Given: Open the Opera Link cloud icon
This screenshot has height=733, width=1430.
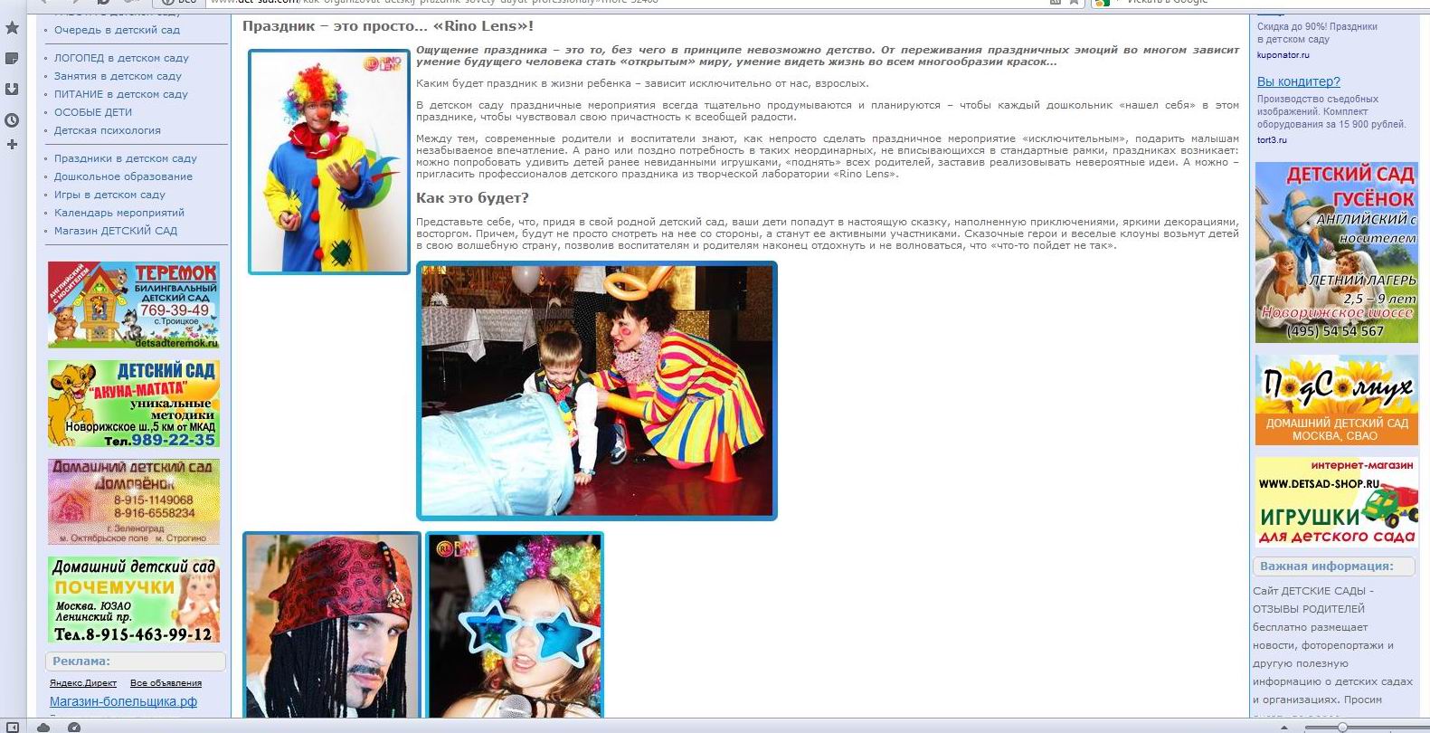Looking at the screenshot, I should click(x=43, y=727).
